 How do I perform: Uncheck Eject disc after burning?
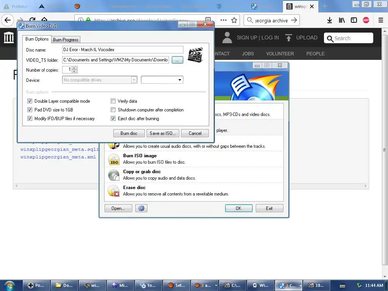click(x=113, y=118)
